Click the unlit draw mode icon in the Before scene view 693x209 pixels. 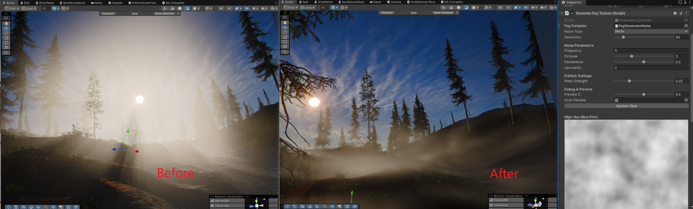(x=180, y=8)
